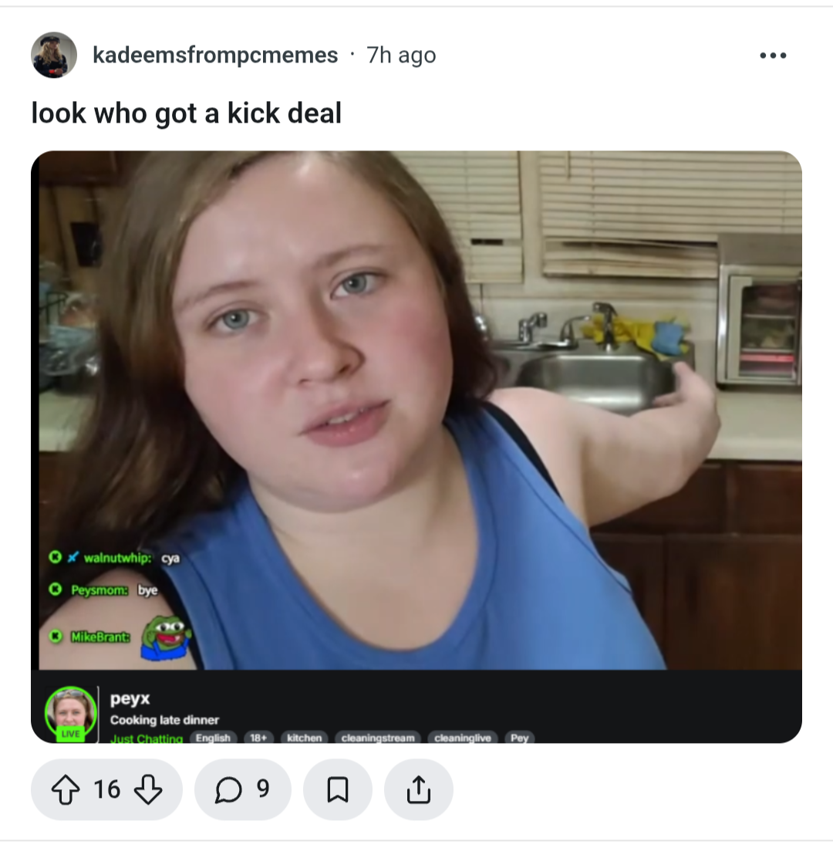Click the 'cleaningstream' stream tag
The width and height of the screenshot is (833, 848).
[378, 738]
